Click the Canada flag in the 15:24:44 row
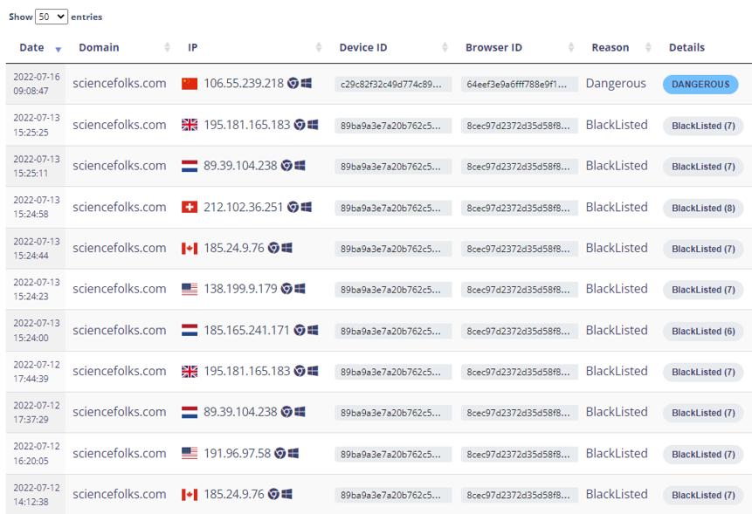The height and width of the screenshot is (514, 752). point(190,249)
